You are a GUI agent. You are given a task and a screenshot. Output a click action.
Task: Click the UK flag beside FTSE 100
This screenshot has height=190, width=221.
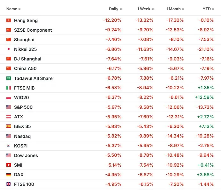[x=9, y=184]
